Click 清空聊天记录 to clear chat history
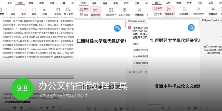The image size is (222, 111). click(x=135, y=72)
